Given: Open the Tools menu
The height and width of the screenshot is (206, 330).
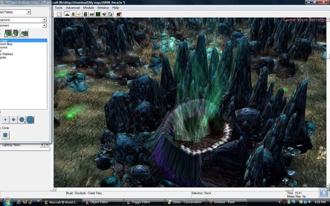Looking at the screenshot, I should click(x=59, y=8).
